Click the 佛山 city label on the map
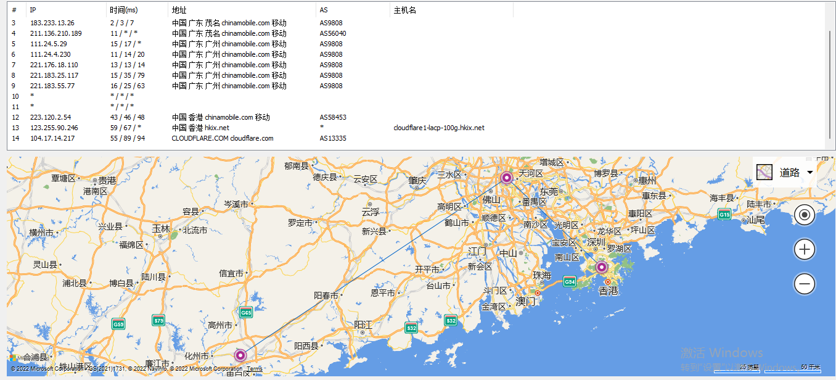 click(491, 199)
